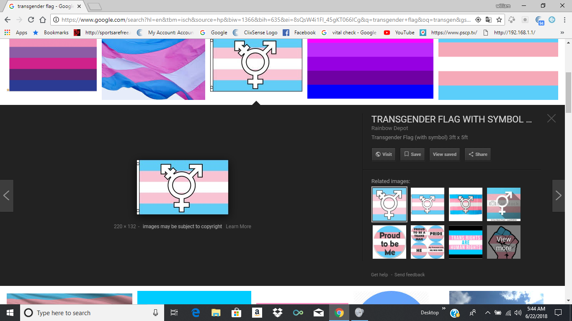Show hidden system tray icons
572x321 pixels.
coord(487,313)
